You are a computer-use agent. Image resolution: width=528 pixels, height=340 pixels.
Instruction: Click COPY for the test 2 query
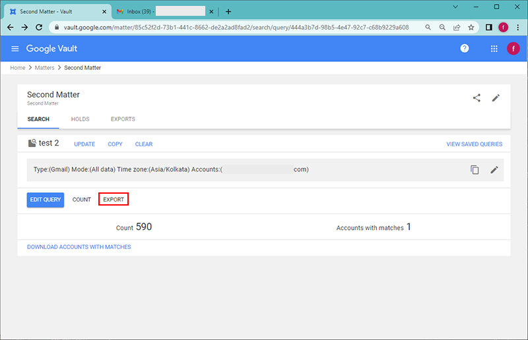pyautogui.click(x=115, y=144)
